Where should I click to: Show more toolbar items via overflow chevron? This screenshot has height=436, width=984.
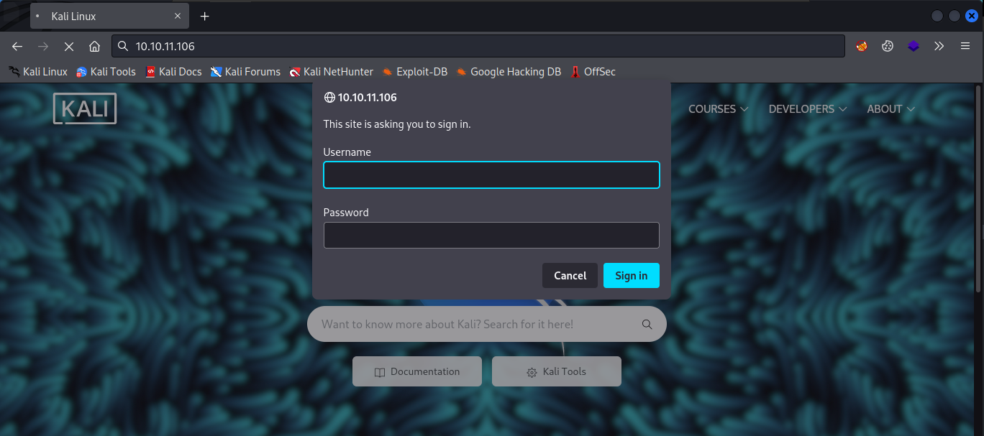click(939, 46)
